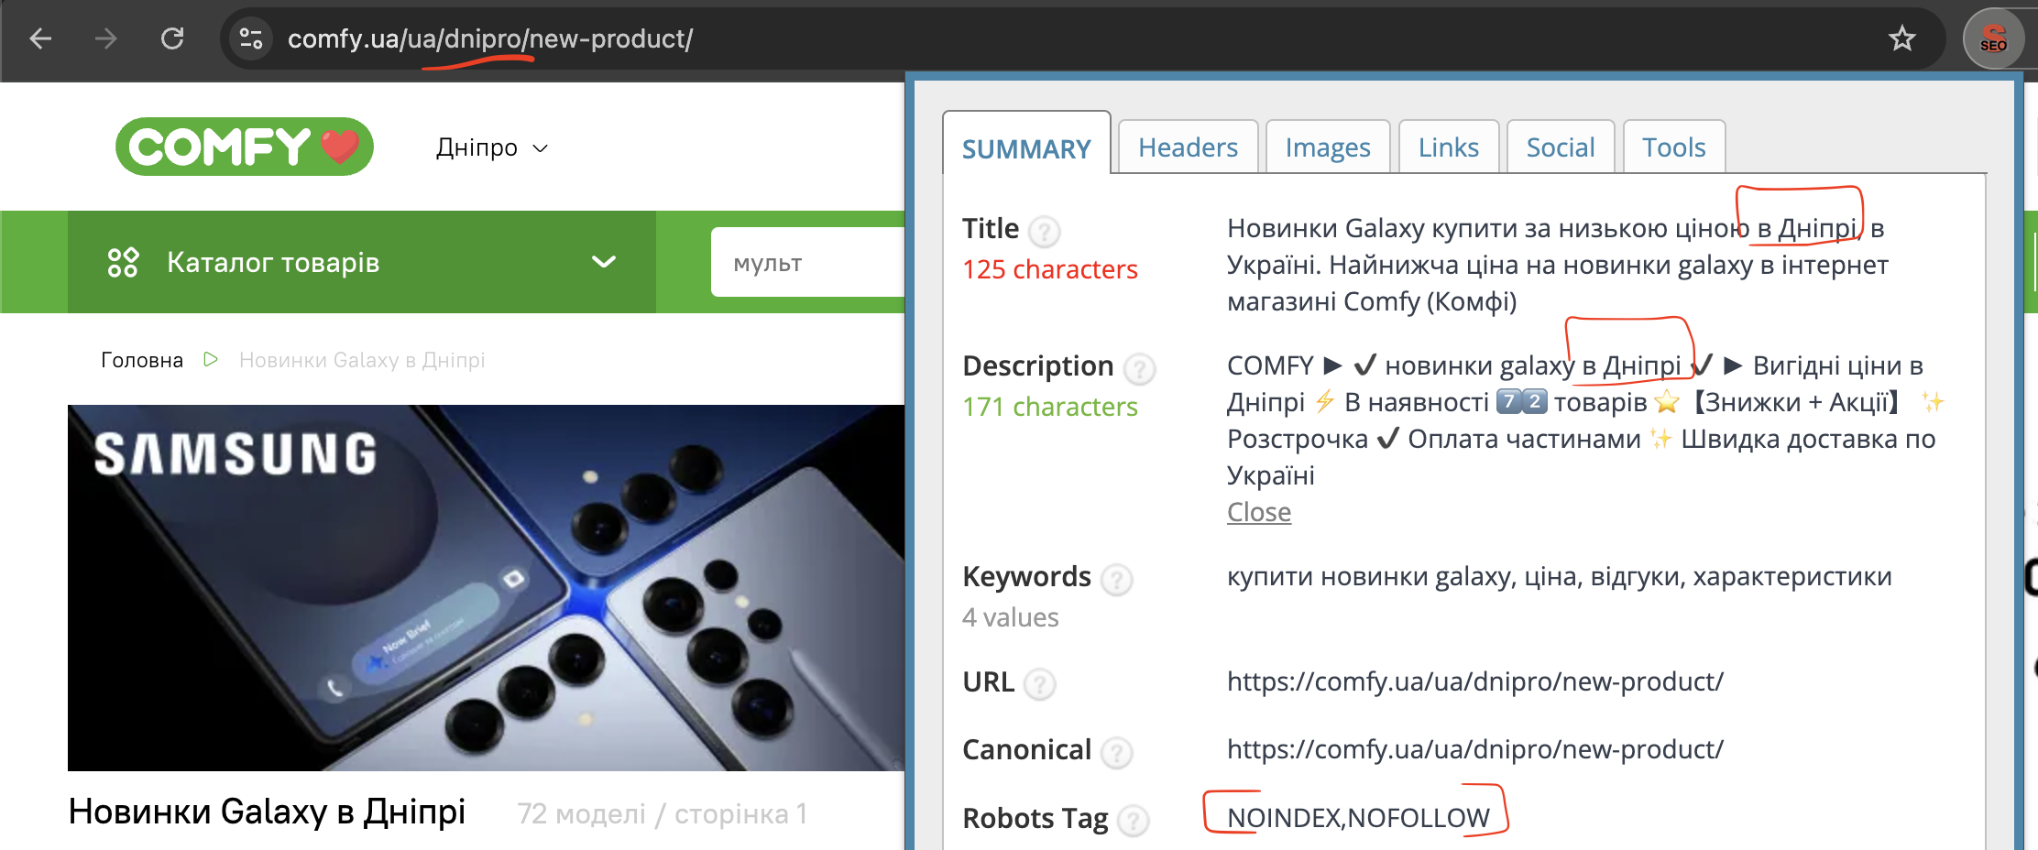This screenshot has height=850, width=2038.
Task: Focus the search field containing мульт
Action: [808, 263]
